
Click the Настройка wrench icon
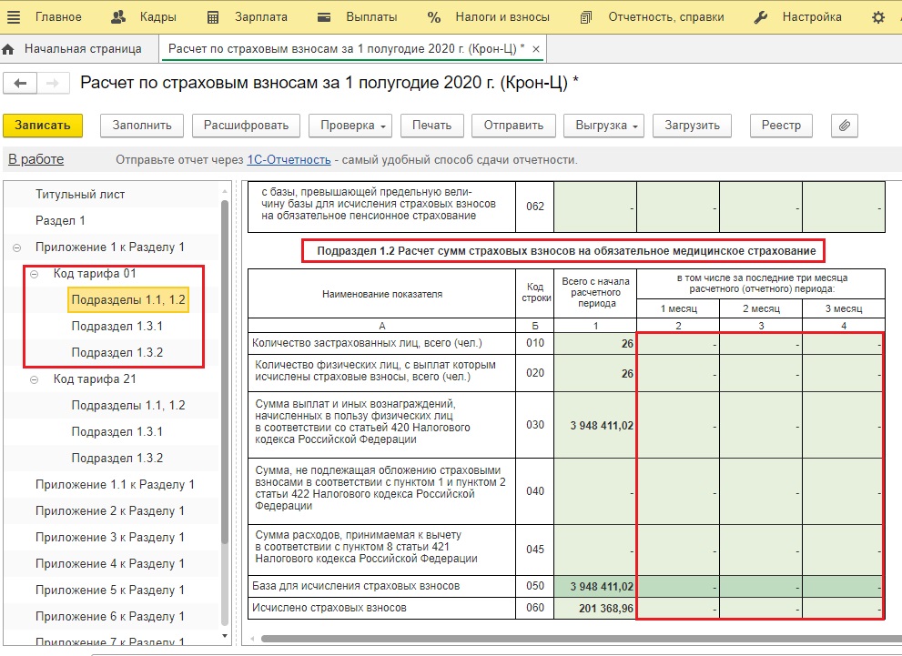(x=761, y=18)
